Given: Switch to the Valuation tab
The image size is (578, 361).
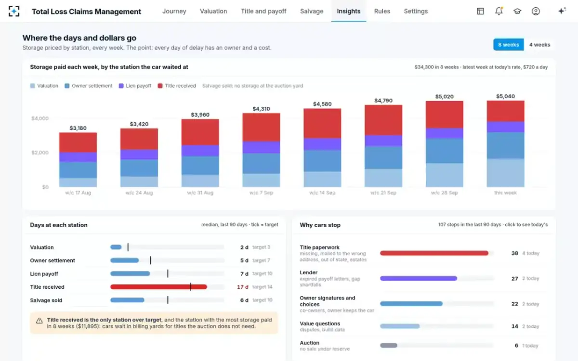Looking at the screenshot, I should tap(213, 11).
